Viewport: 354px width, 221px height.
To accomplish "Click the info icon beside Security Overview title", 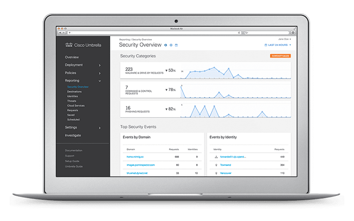I will (165, 45).
